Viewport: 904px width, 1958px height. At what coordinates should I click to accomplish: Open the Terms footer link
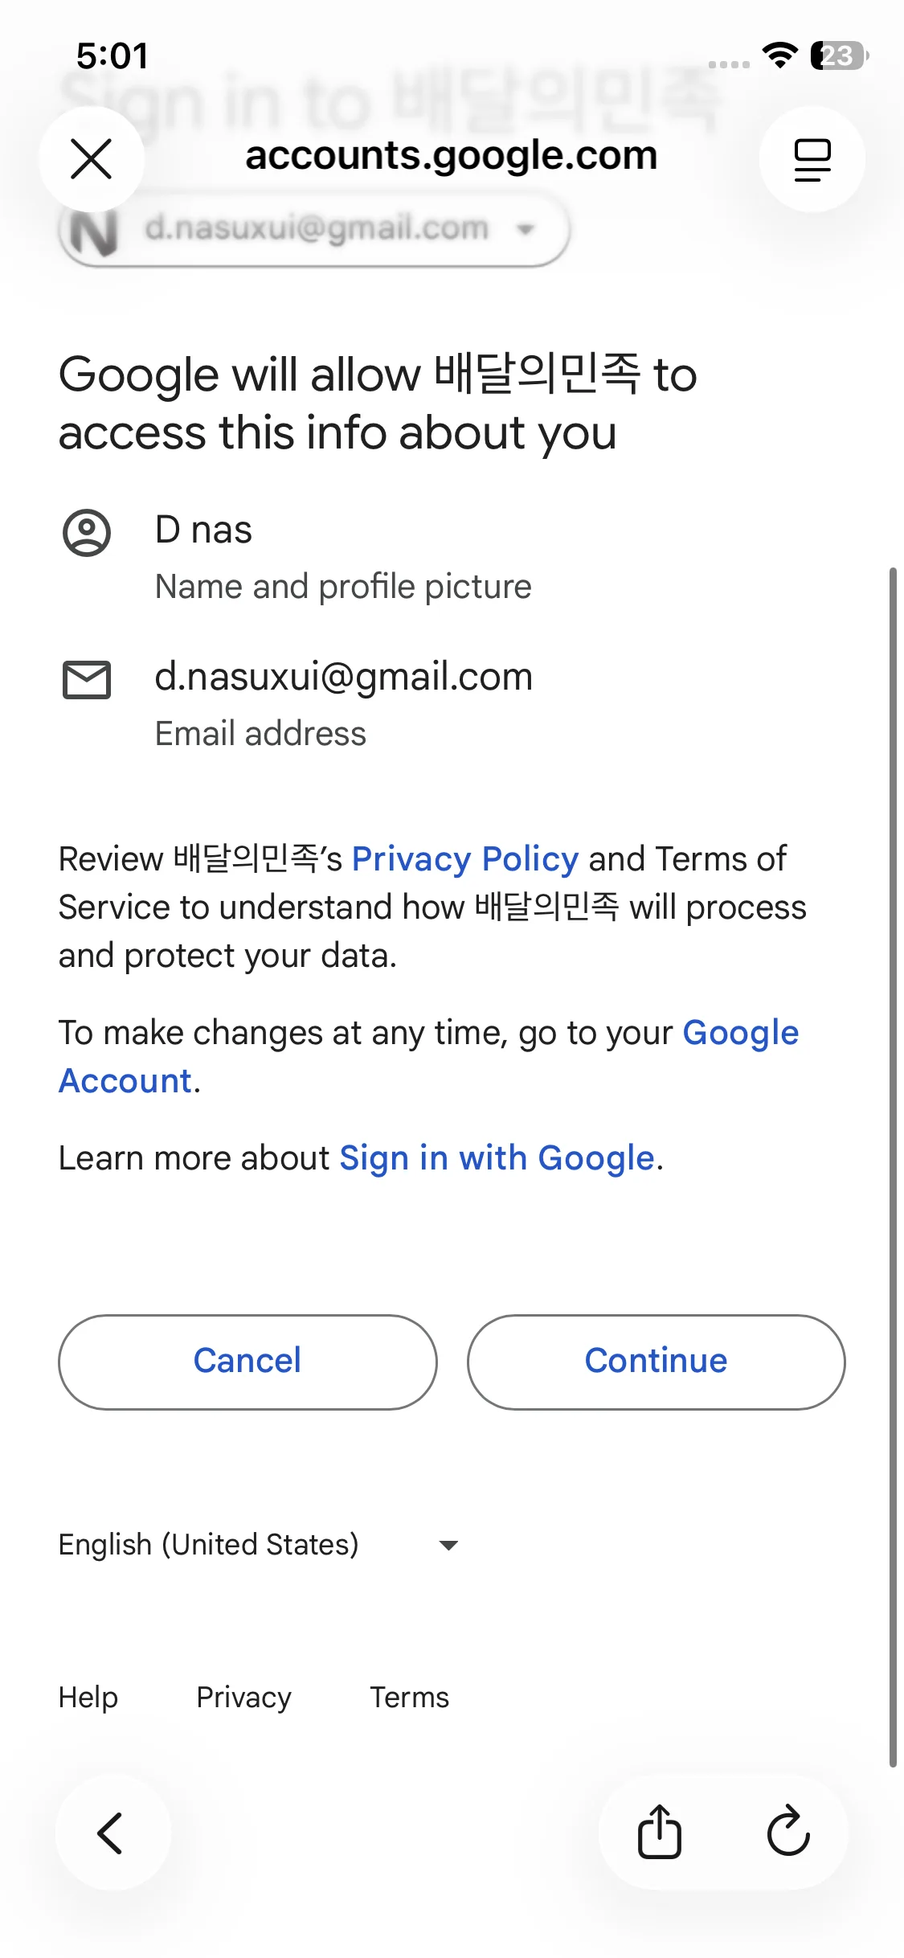409,1697
